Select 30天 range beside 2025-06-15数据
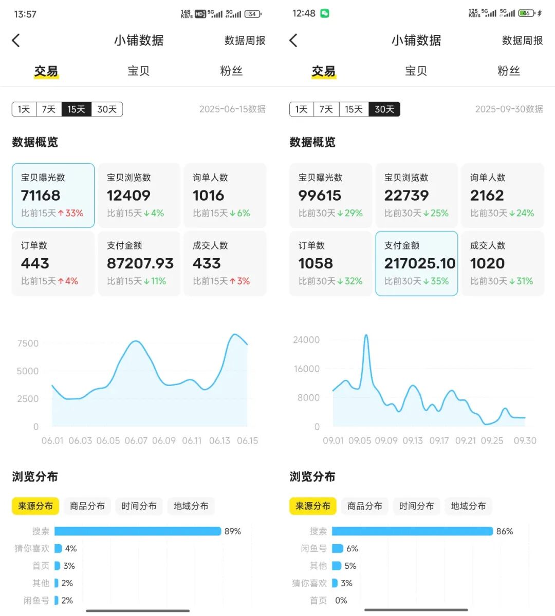The height and width of the screenshot is (616, 555). coord(107,109)
